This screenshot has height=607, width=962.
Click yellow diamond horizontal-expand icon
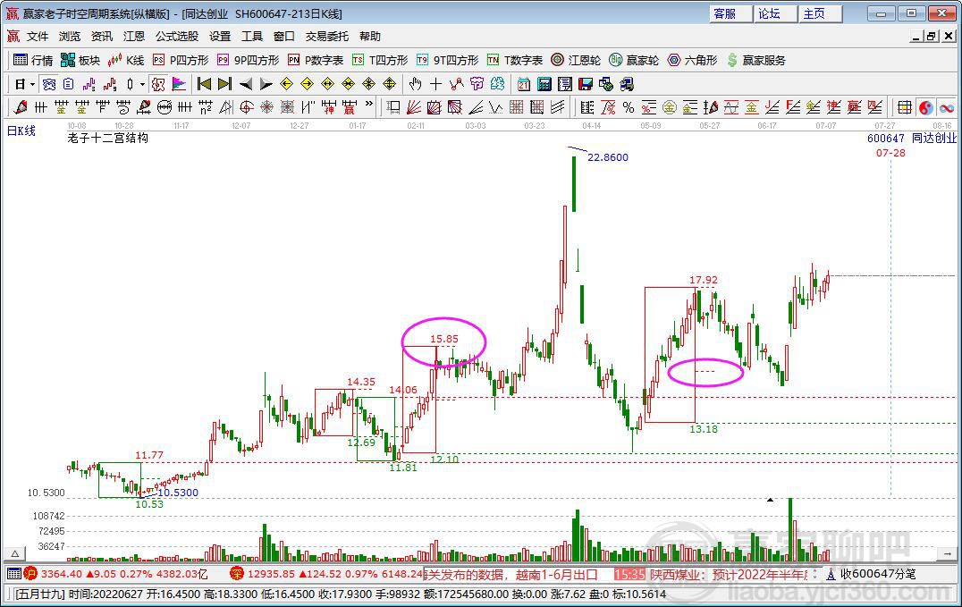point(327,84)
